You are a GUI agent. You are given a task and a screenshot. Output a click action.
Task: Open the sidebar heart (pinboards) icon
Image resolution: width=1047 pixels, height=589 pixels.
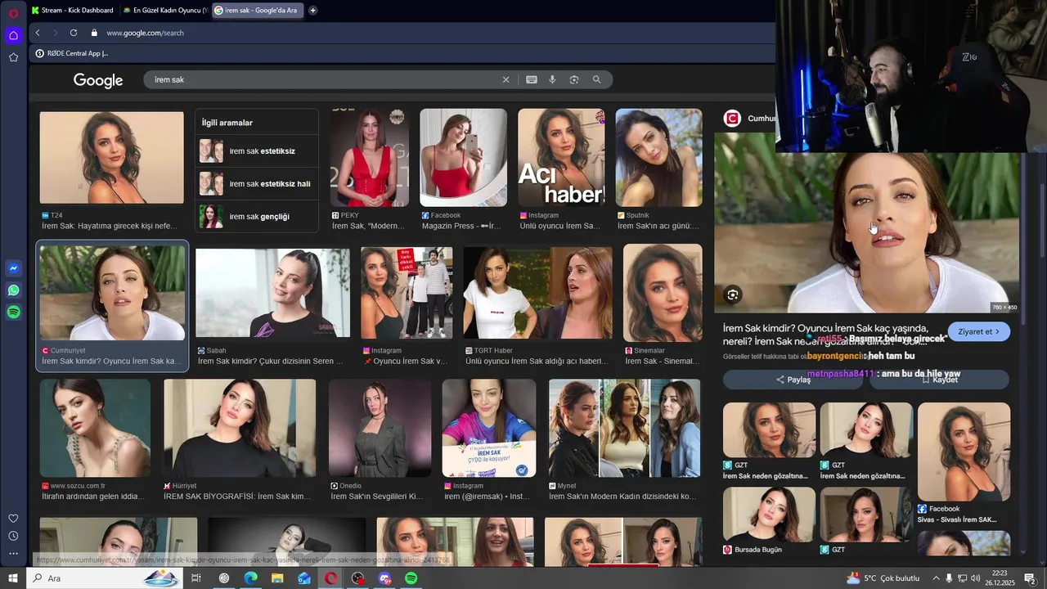(x=13, y=519)
